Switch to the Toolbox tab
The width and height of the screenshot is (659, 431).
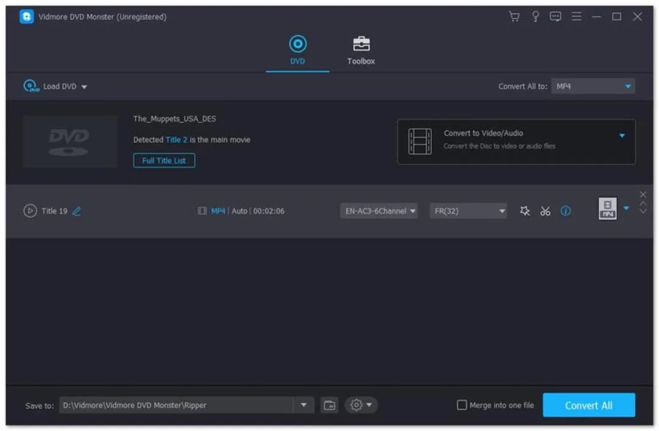[x=361, y=50]
